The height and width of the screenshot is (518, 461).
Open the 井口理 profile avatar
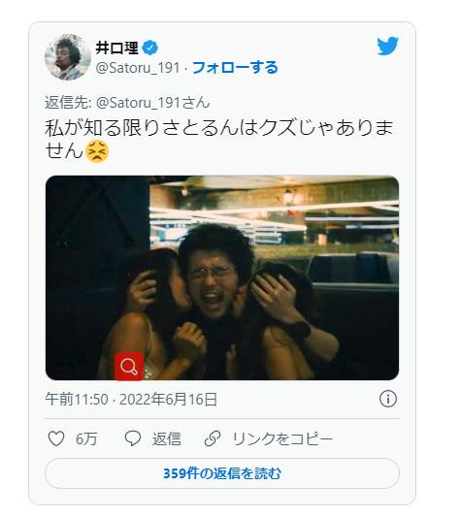(68, 57)
